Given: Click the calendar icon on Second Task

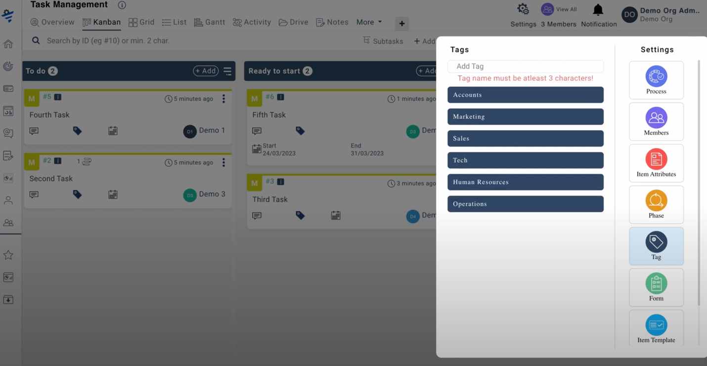Looking at the screenshot, I should (x=113, y=194).
